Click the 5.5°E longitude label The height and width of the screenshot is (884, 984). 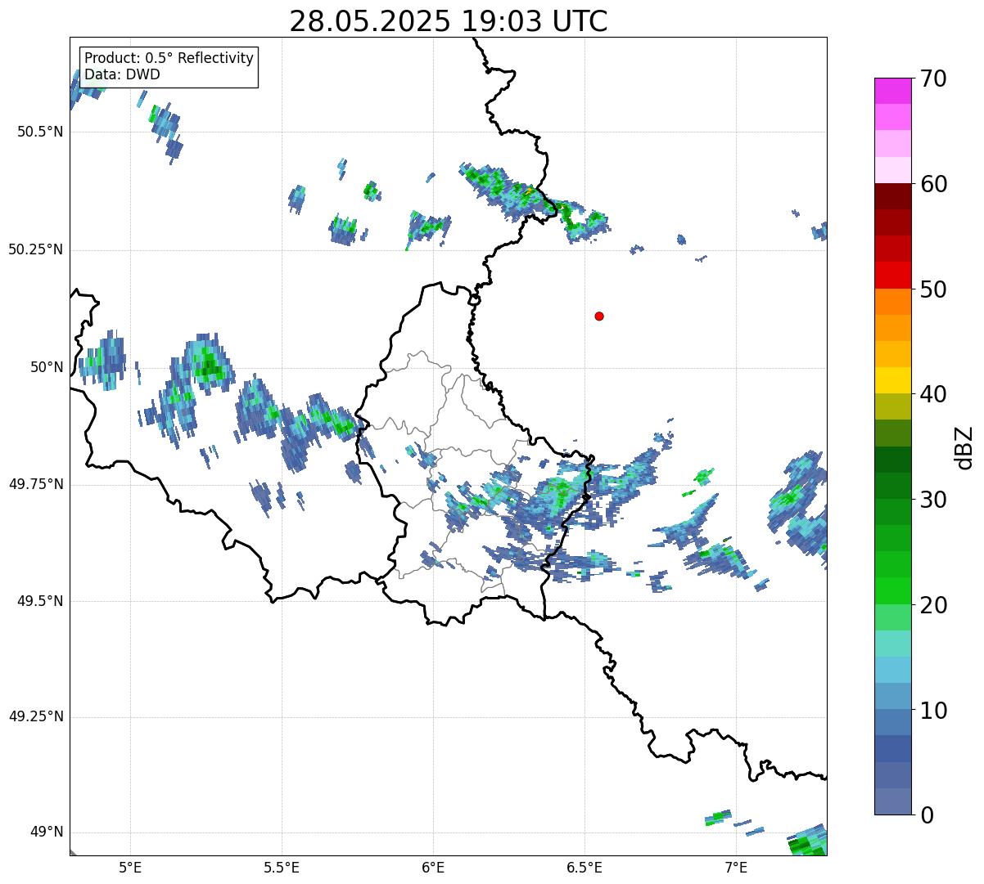[282, 868]
